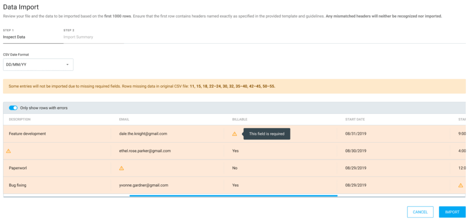Click warning icon in Feature development Billable cell

click(234, 134)
